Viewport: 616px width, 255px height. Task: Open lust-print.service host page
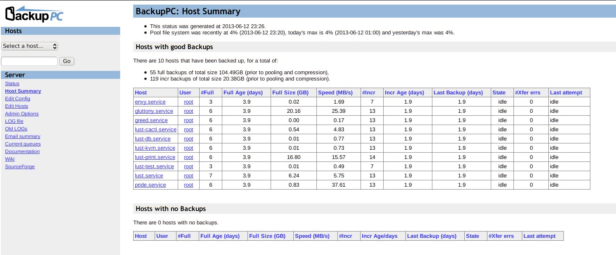coord(155,157)
